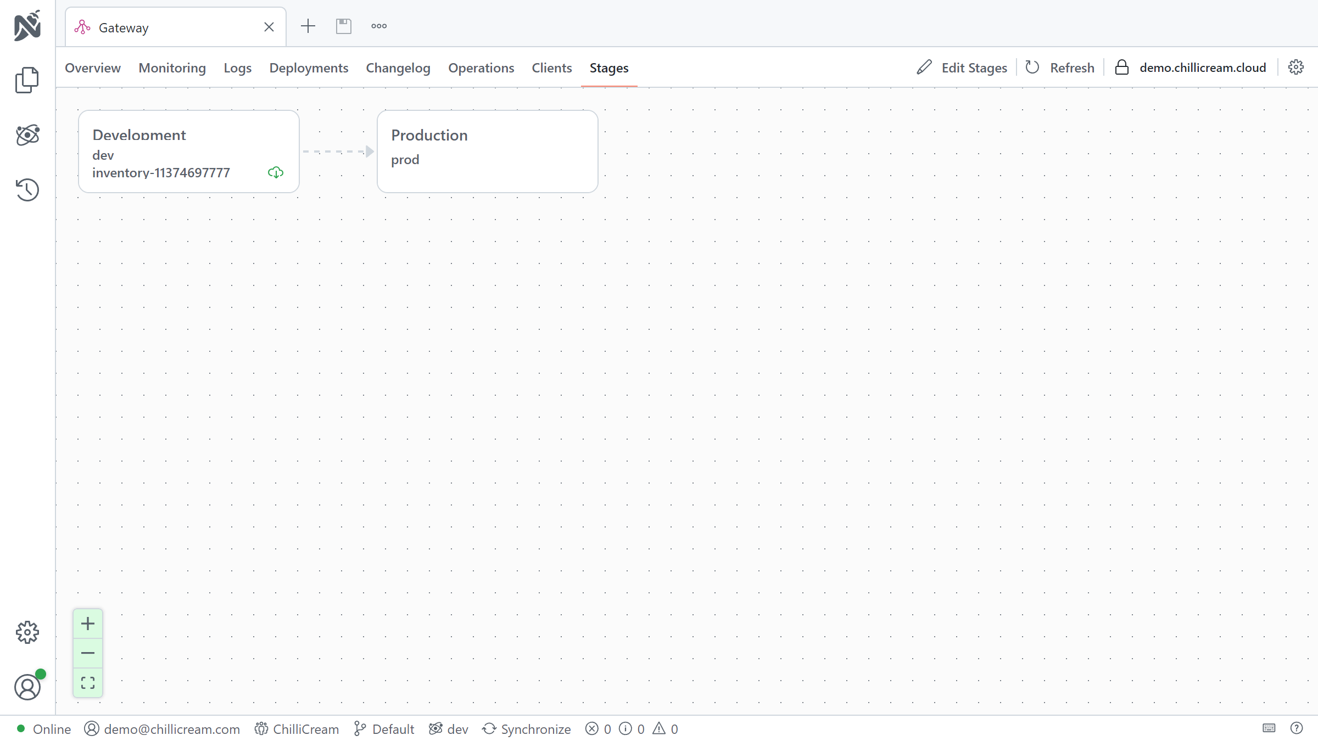Open the three-dots more options menu

click(379, 26)
